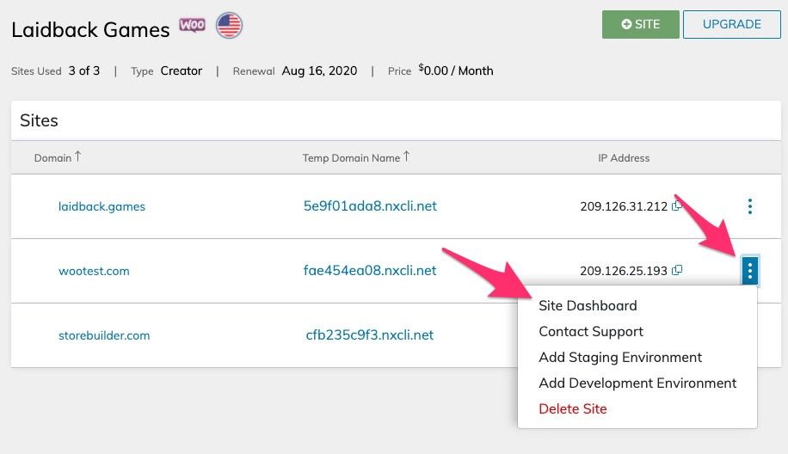Click the Sites Used 3 of 3 value

click(x=84, y=71)
